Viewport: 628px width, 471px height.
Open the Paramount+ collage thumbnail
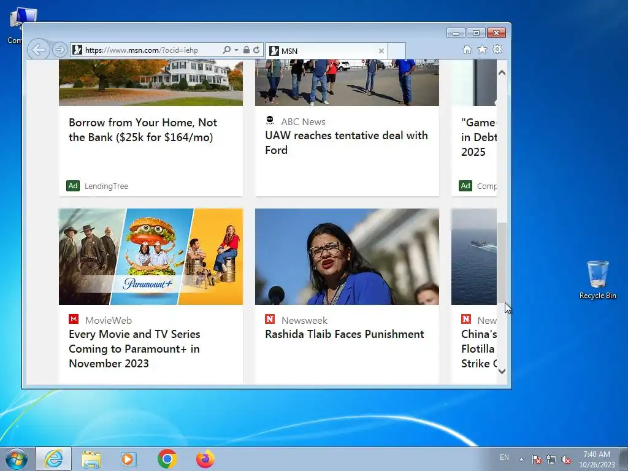click(x=151, y=256)
